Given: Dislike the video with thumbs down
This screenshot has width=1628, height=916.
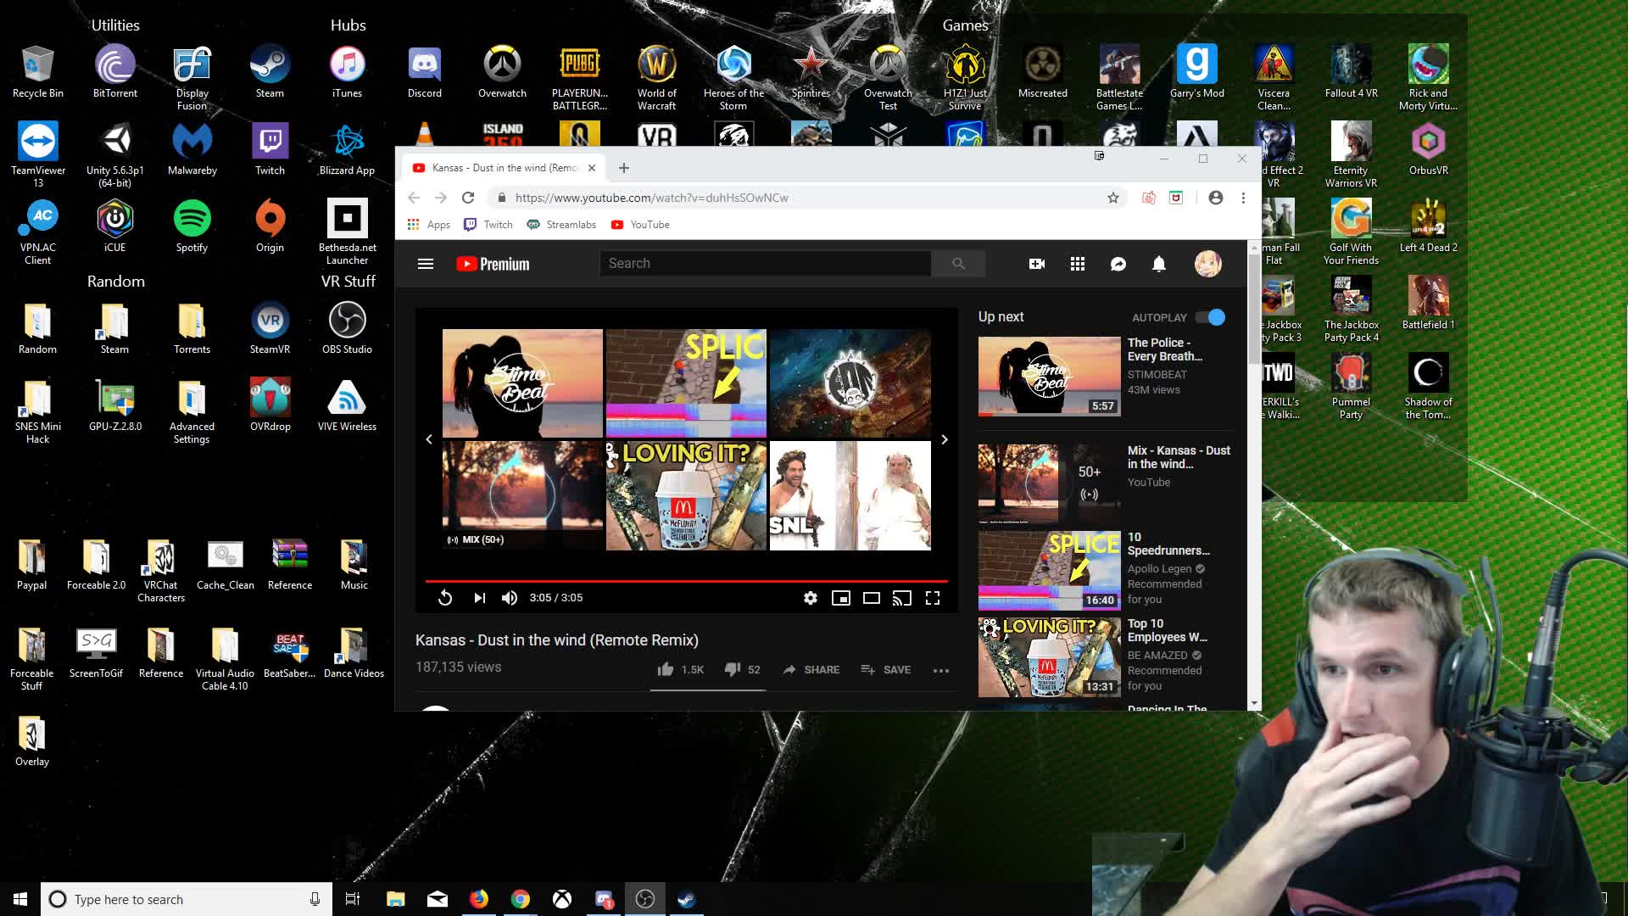Looking at the screenshot, I should pos(733,669).
